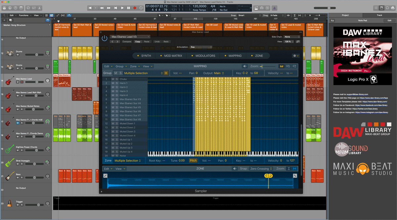Fast forward the playhead

[109, 8]
